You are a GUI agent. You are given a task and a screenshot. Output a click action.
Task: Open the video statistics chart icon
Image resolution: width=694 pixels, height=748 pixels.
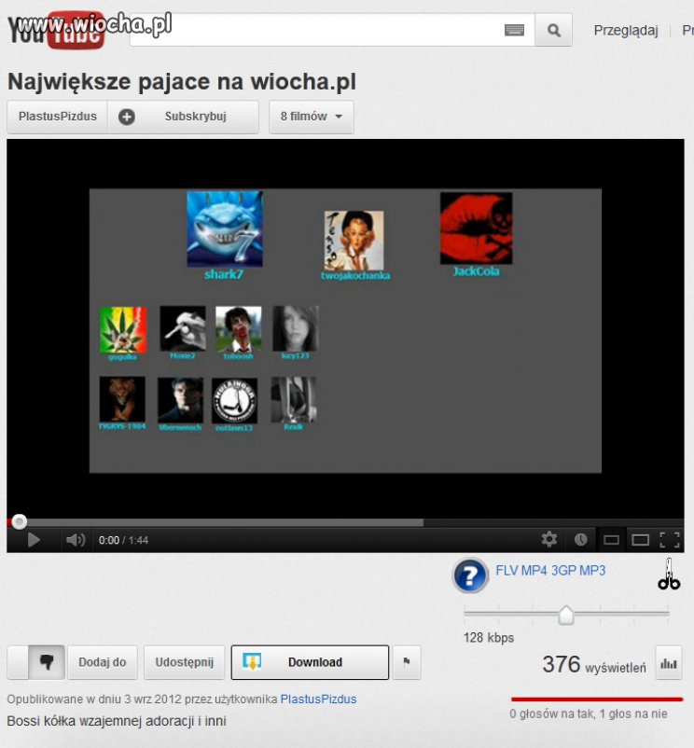[x=668, y=663]
